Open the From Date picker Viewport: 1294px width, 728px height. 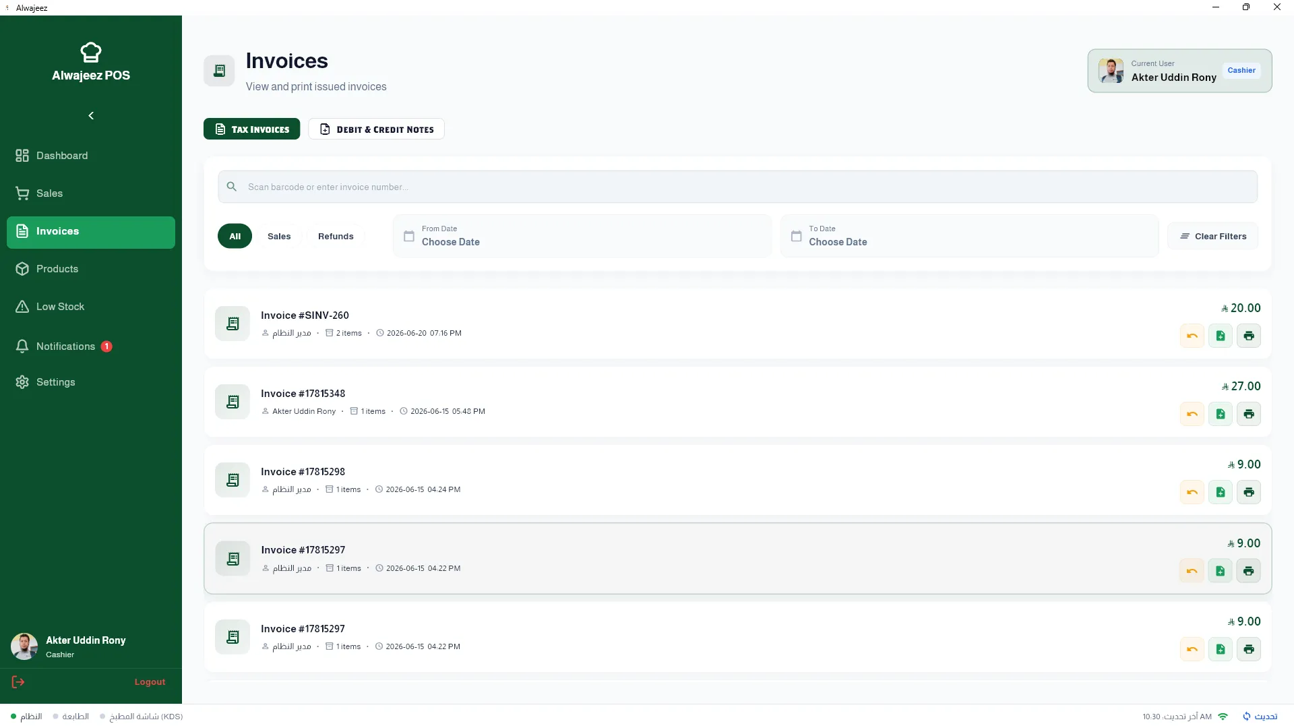[x=582, y=236]
